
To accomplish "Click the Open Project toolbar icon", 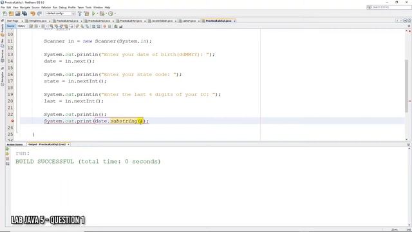I will 17,14.
